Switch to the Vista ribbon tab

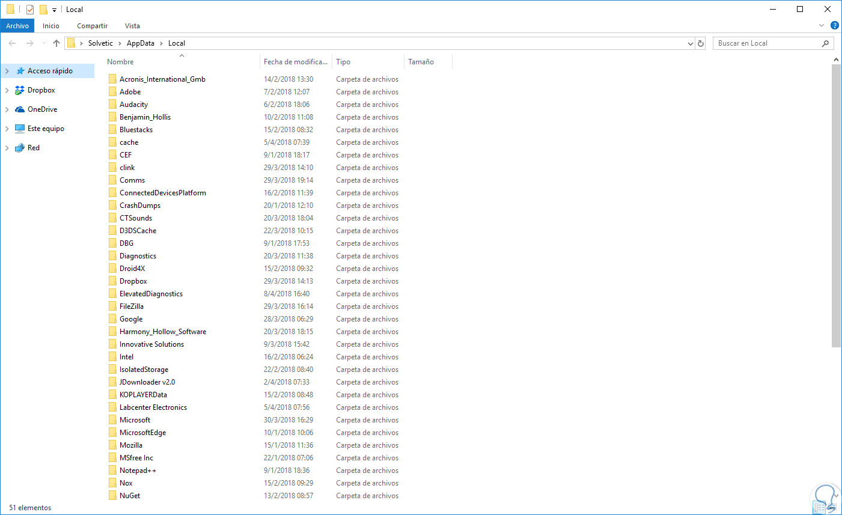pos(132,26)
